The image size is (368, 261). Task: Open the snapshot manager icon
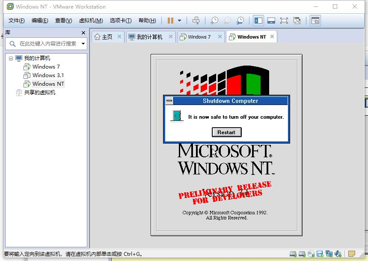[240, 21]
